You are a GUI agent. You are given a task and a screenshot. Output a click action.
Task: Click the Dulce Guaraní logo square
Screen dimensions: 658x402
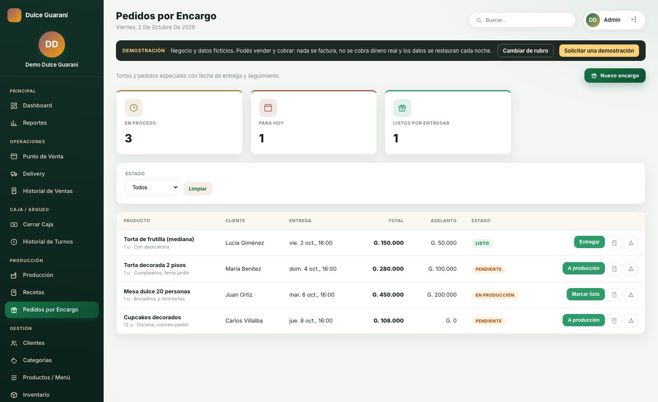point(14,15)
